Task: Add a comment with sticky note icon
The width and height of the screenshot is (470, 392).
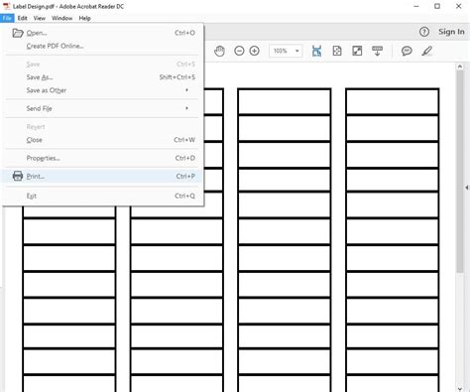Action: click(x=407, y=51)
